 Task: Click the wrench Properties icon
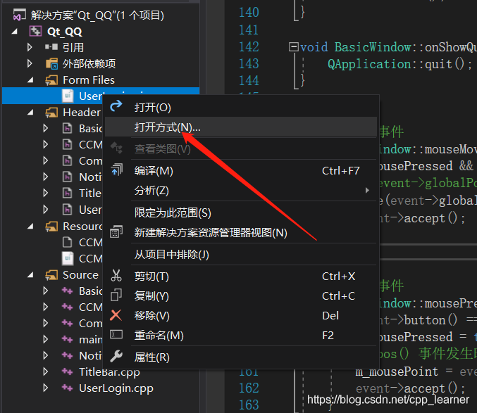pyautogui.click(x=116, y=357)
